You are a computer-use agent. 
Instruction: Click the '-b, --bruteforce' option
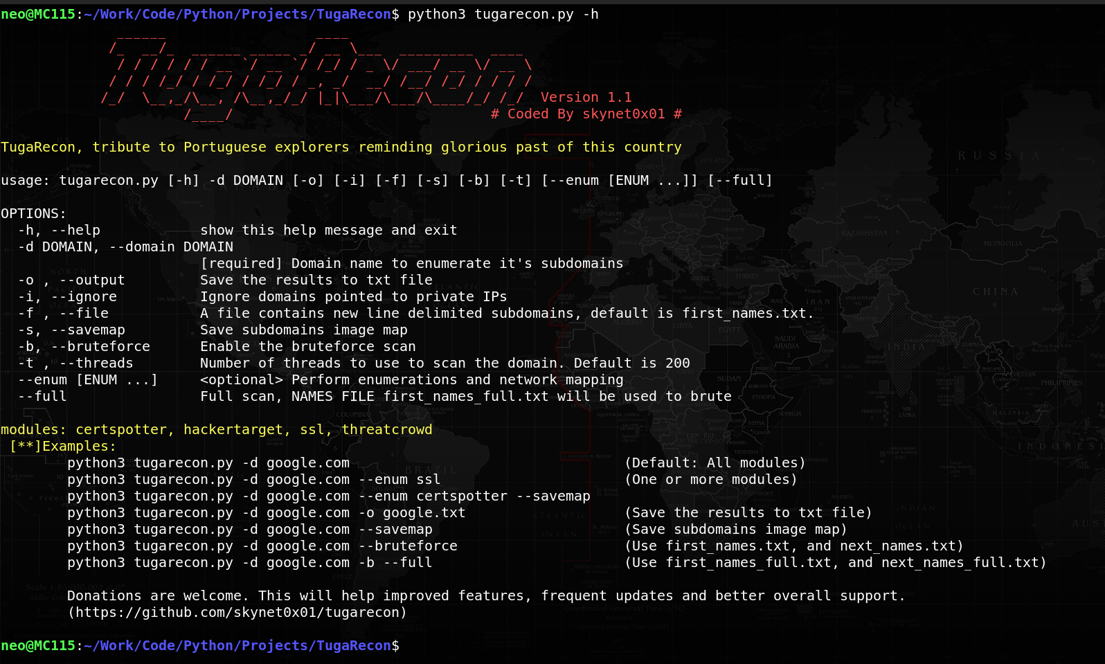84,346
